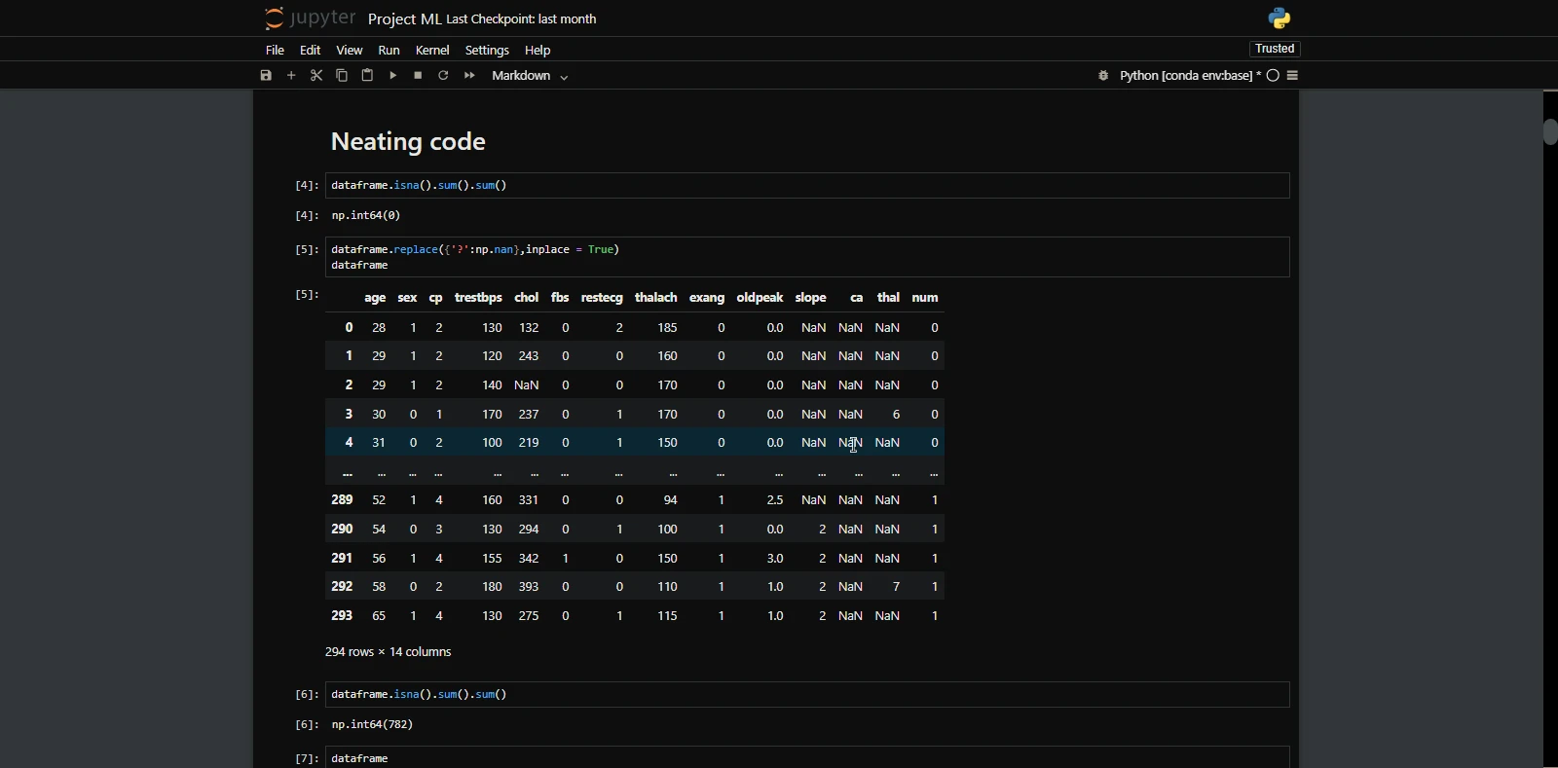
Task: Interrupt the kernel with stop button
Action: (x=418, y=76)
